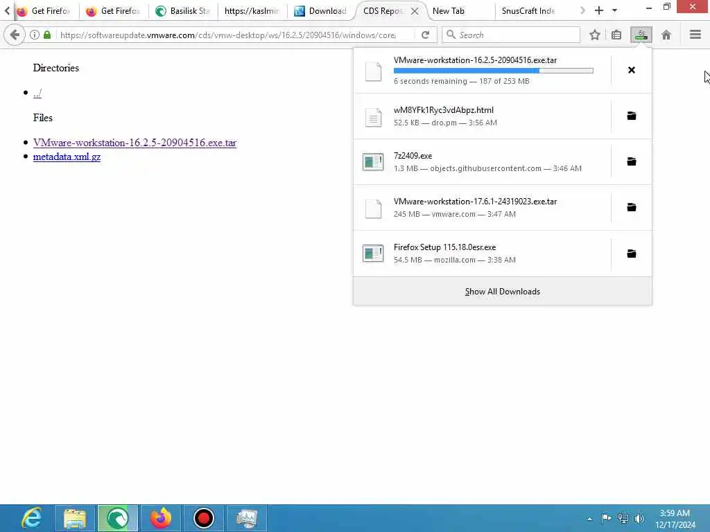Switch to the https://kaslmin tab

[252, 11]
